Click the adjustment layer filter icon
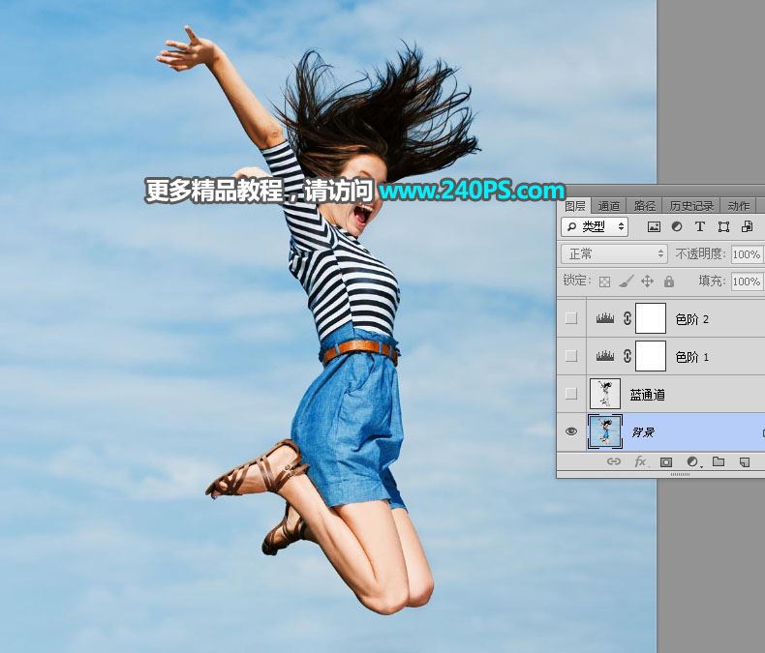This screenshot has height=653, width=765. [677, 226]
